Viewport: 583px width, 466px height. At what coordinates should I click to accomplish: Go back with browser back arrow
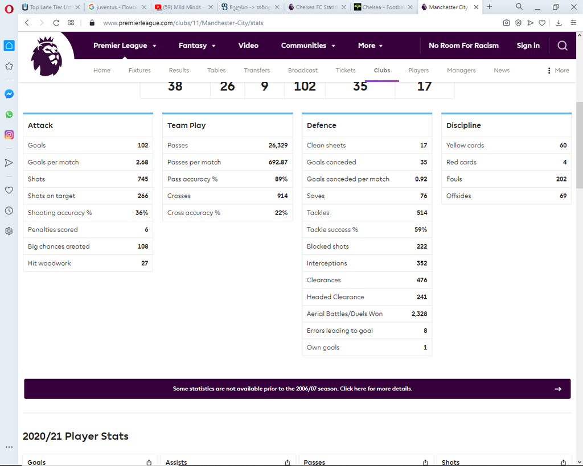27,23
